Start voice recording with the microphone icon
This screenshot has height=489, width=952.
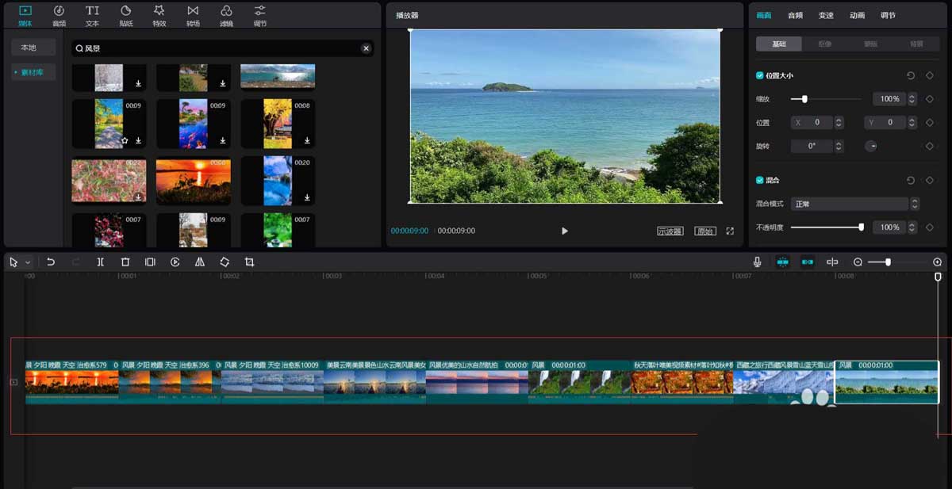758,262
